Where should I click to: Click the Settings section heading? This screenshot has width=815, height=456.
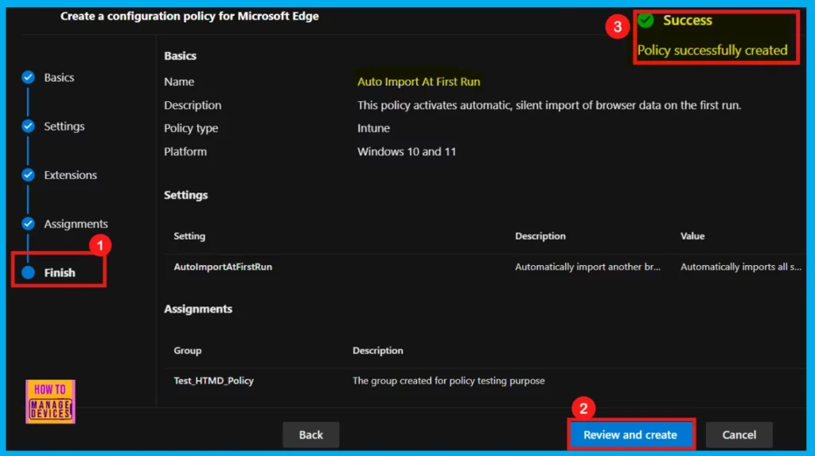[185, 195]
